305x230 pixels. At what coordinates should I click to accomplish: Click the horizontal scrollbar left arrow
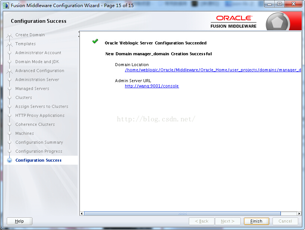pyautogui.click(x=82, y=214)
